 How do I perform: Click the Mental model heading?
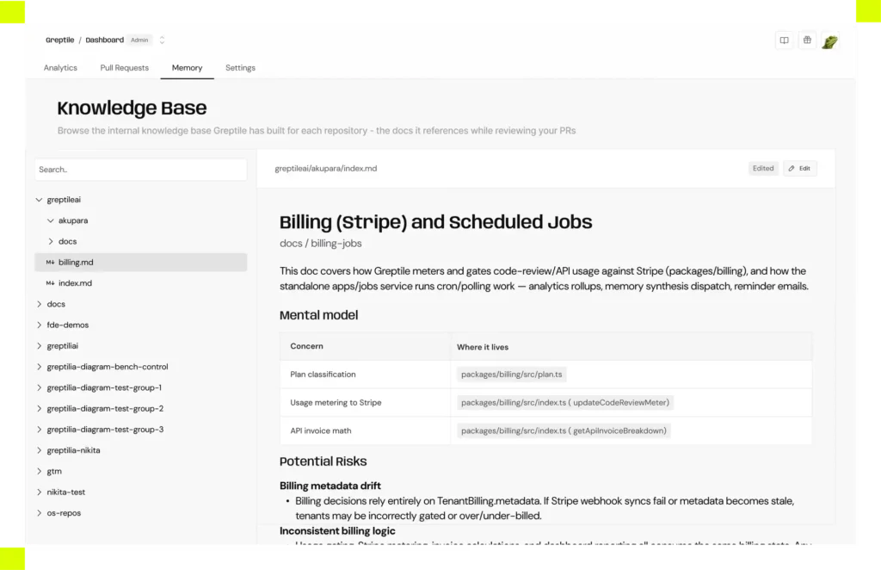click(x=318, y=315)
